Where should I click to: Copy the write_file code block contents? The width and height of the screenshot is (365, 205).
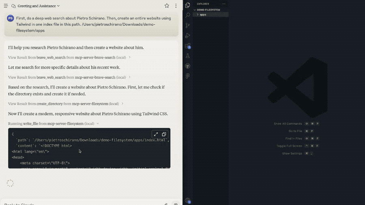pos(164,134)
